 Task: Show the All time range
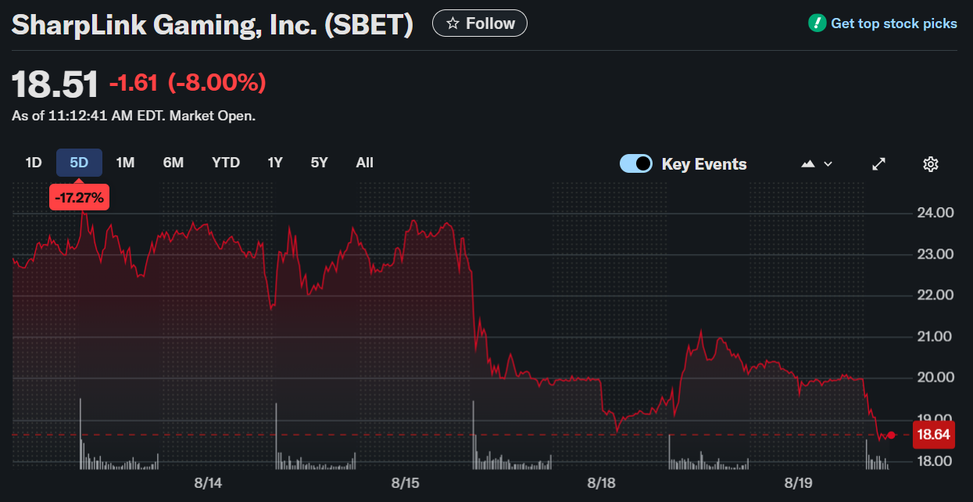[364, 163]
